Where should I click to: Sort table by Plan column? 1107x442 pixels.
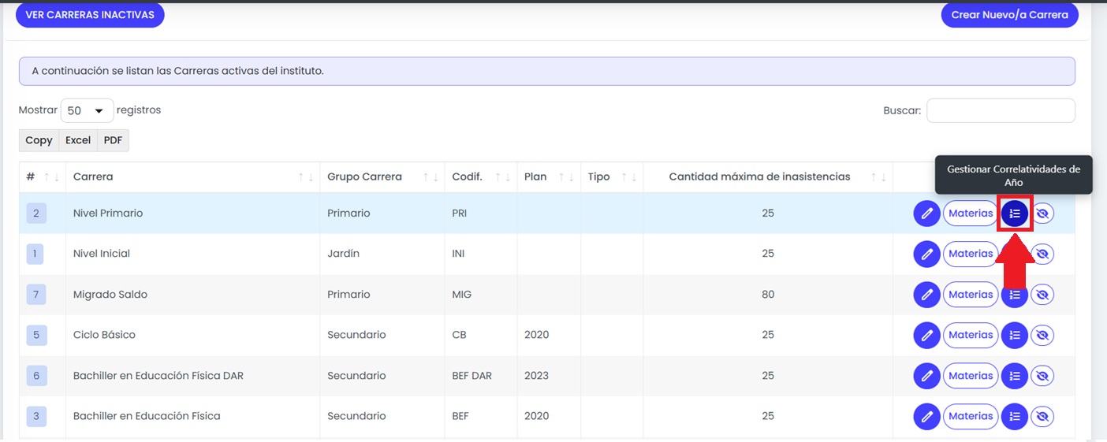click(549, 176)
